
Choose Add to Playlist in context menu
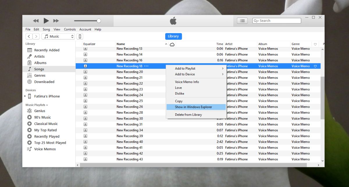pos(196,68)
